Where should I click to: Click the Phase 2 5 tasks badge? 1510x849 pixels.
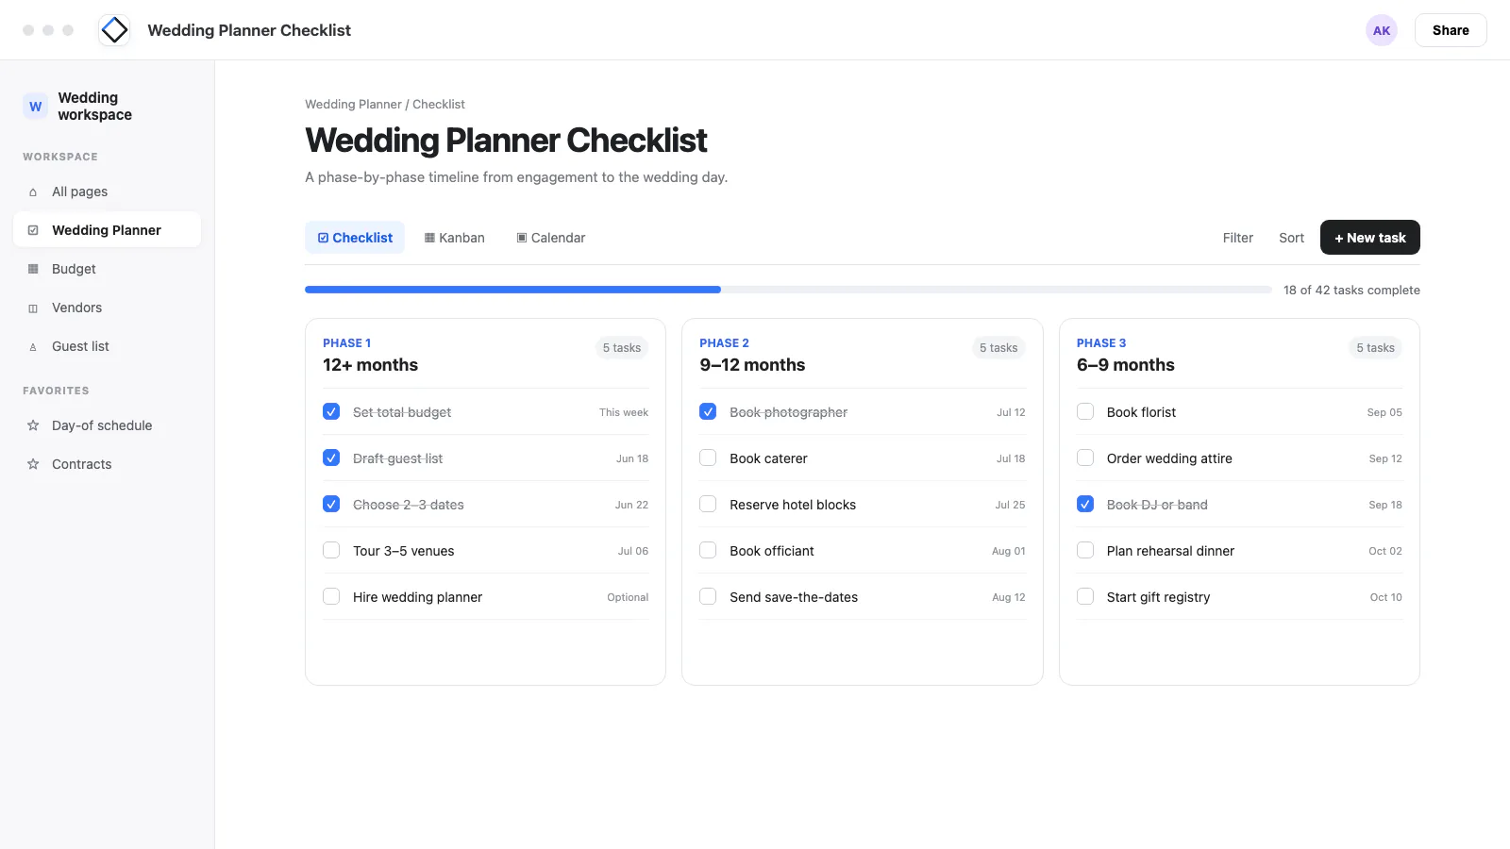click(x=998, y=348)
